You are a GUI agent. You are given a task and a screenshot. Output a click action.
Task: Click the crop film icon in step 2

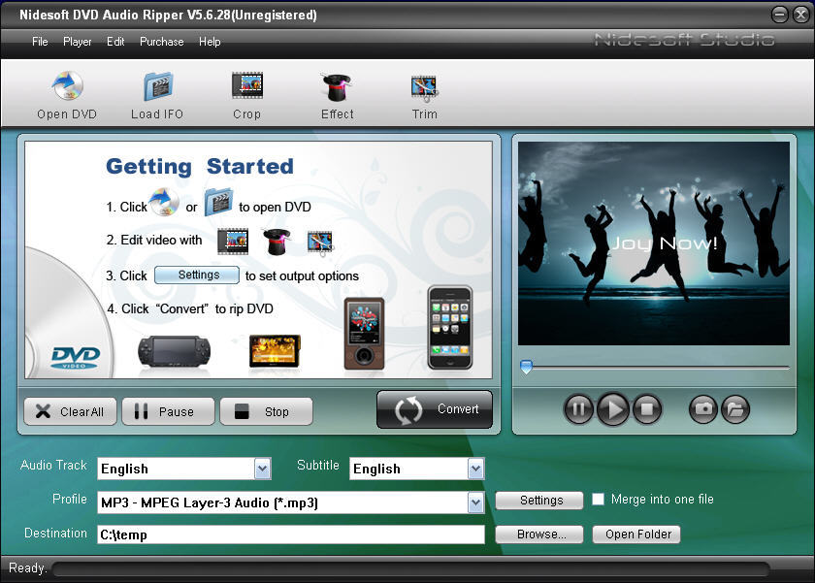(233, 241)
